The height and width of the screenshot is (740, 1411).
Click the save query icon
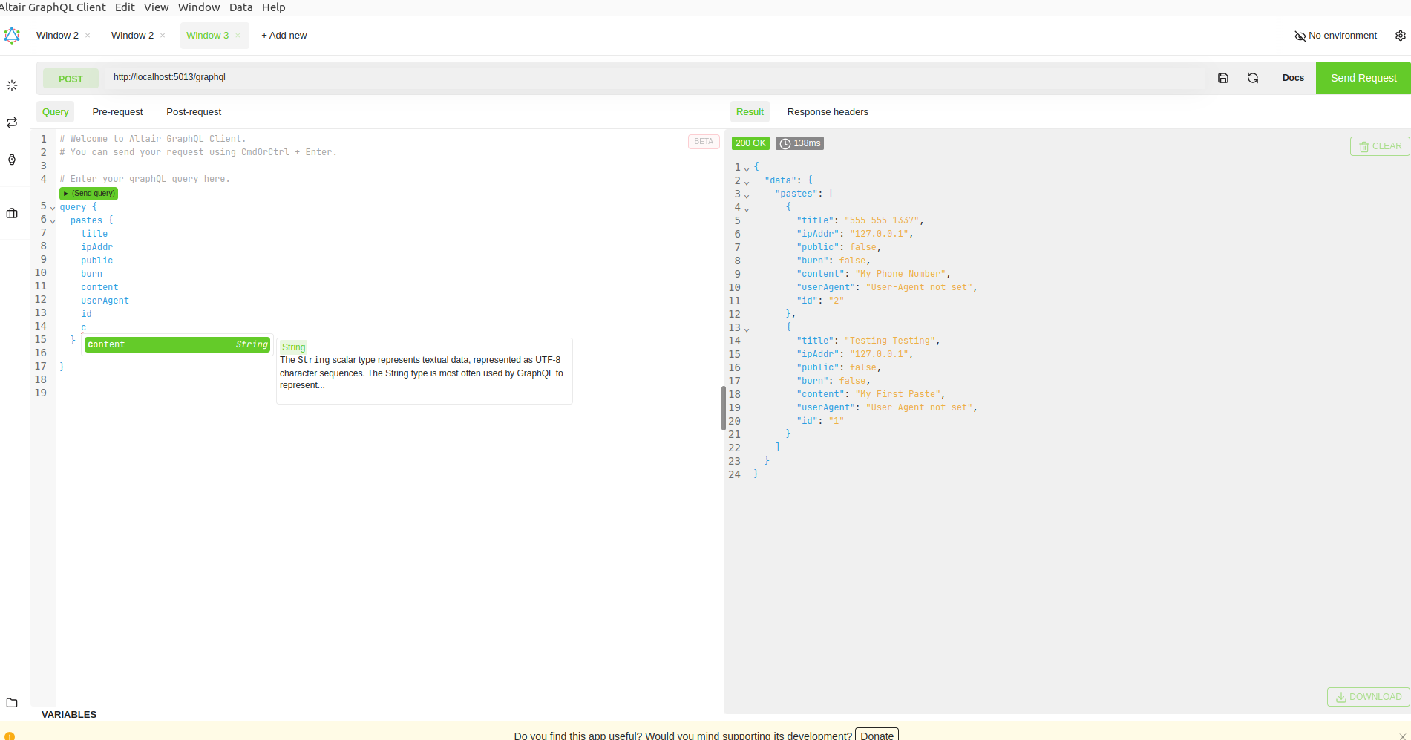tap(1223, 78)
